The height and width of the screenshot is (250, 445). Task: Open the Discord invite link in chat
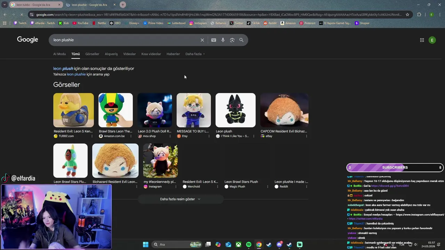[x=390, y=186]
